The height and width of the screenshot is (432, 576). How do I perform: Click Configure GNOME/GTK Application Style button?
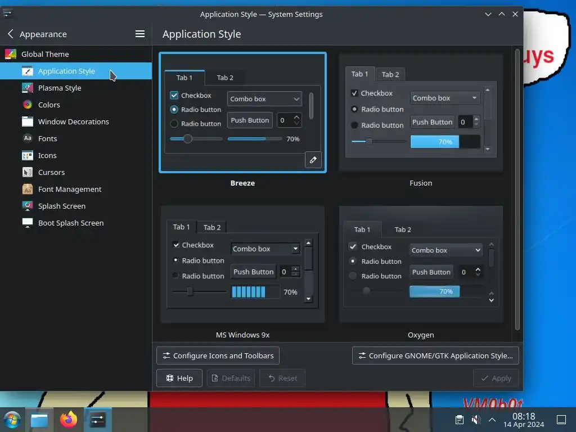435,355
